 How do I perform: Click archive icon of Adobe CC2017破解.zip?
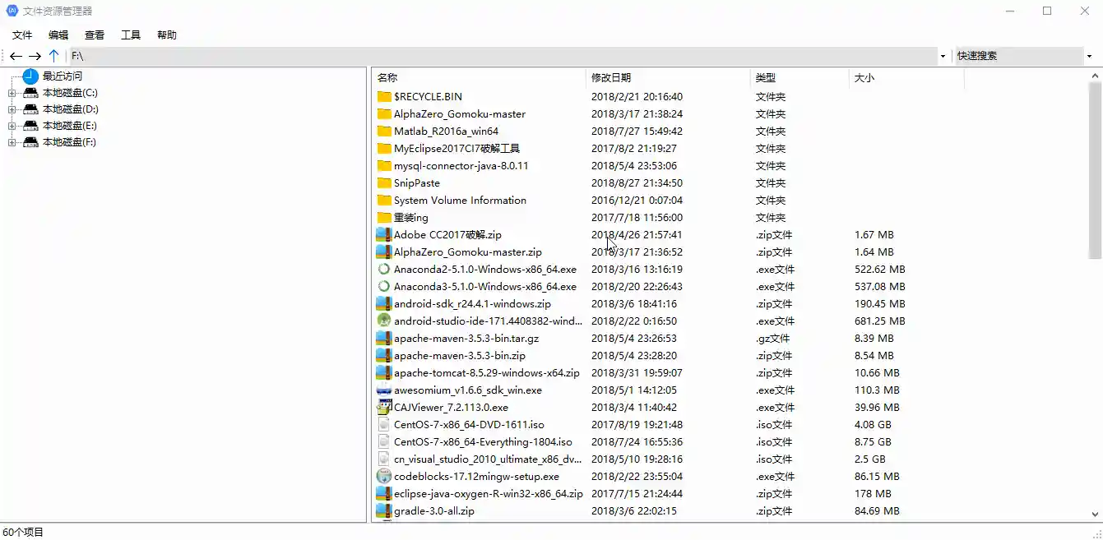tap(384, 235)
